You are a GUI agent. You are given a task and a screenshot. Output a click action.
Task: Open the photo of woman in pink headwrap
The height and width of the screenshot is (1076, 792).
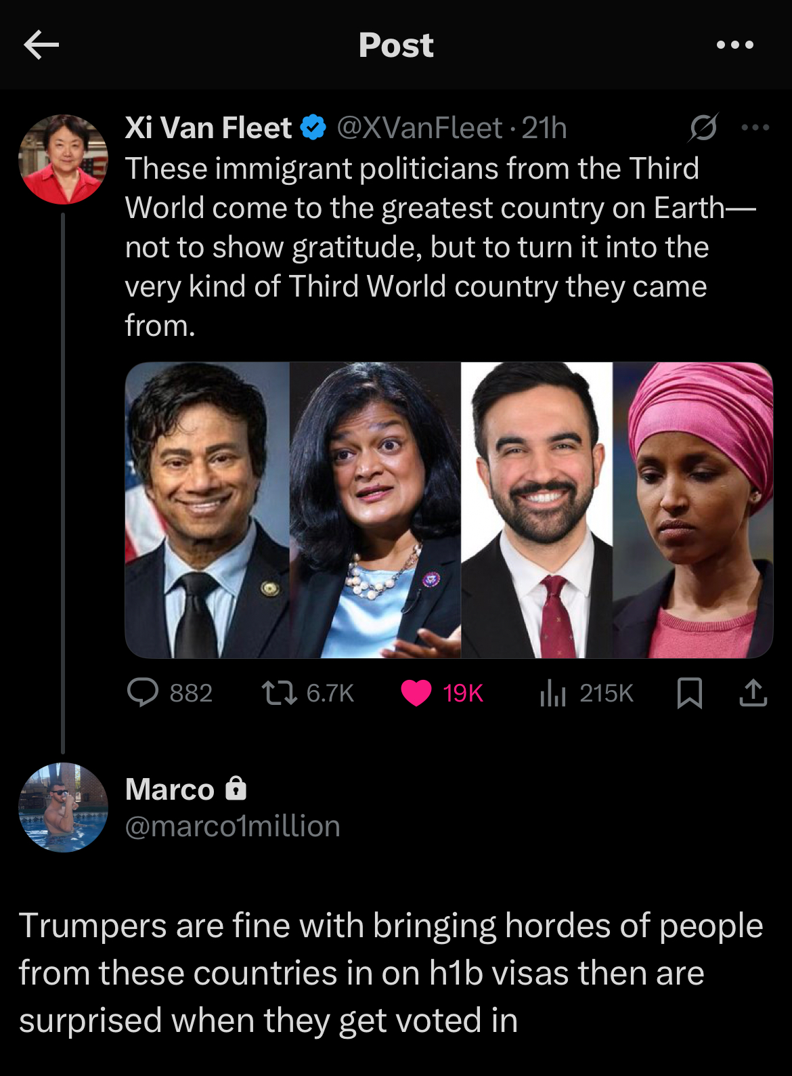click(x=692, y=510)
